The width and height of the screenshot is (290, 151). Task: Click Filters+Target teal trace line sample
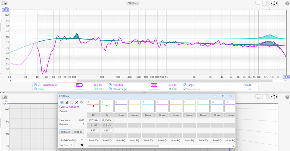(x=154, y=89)
